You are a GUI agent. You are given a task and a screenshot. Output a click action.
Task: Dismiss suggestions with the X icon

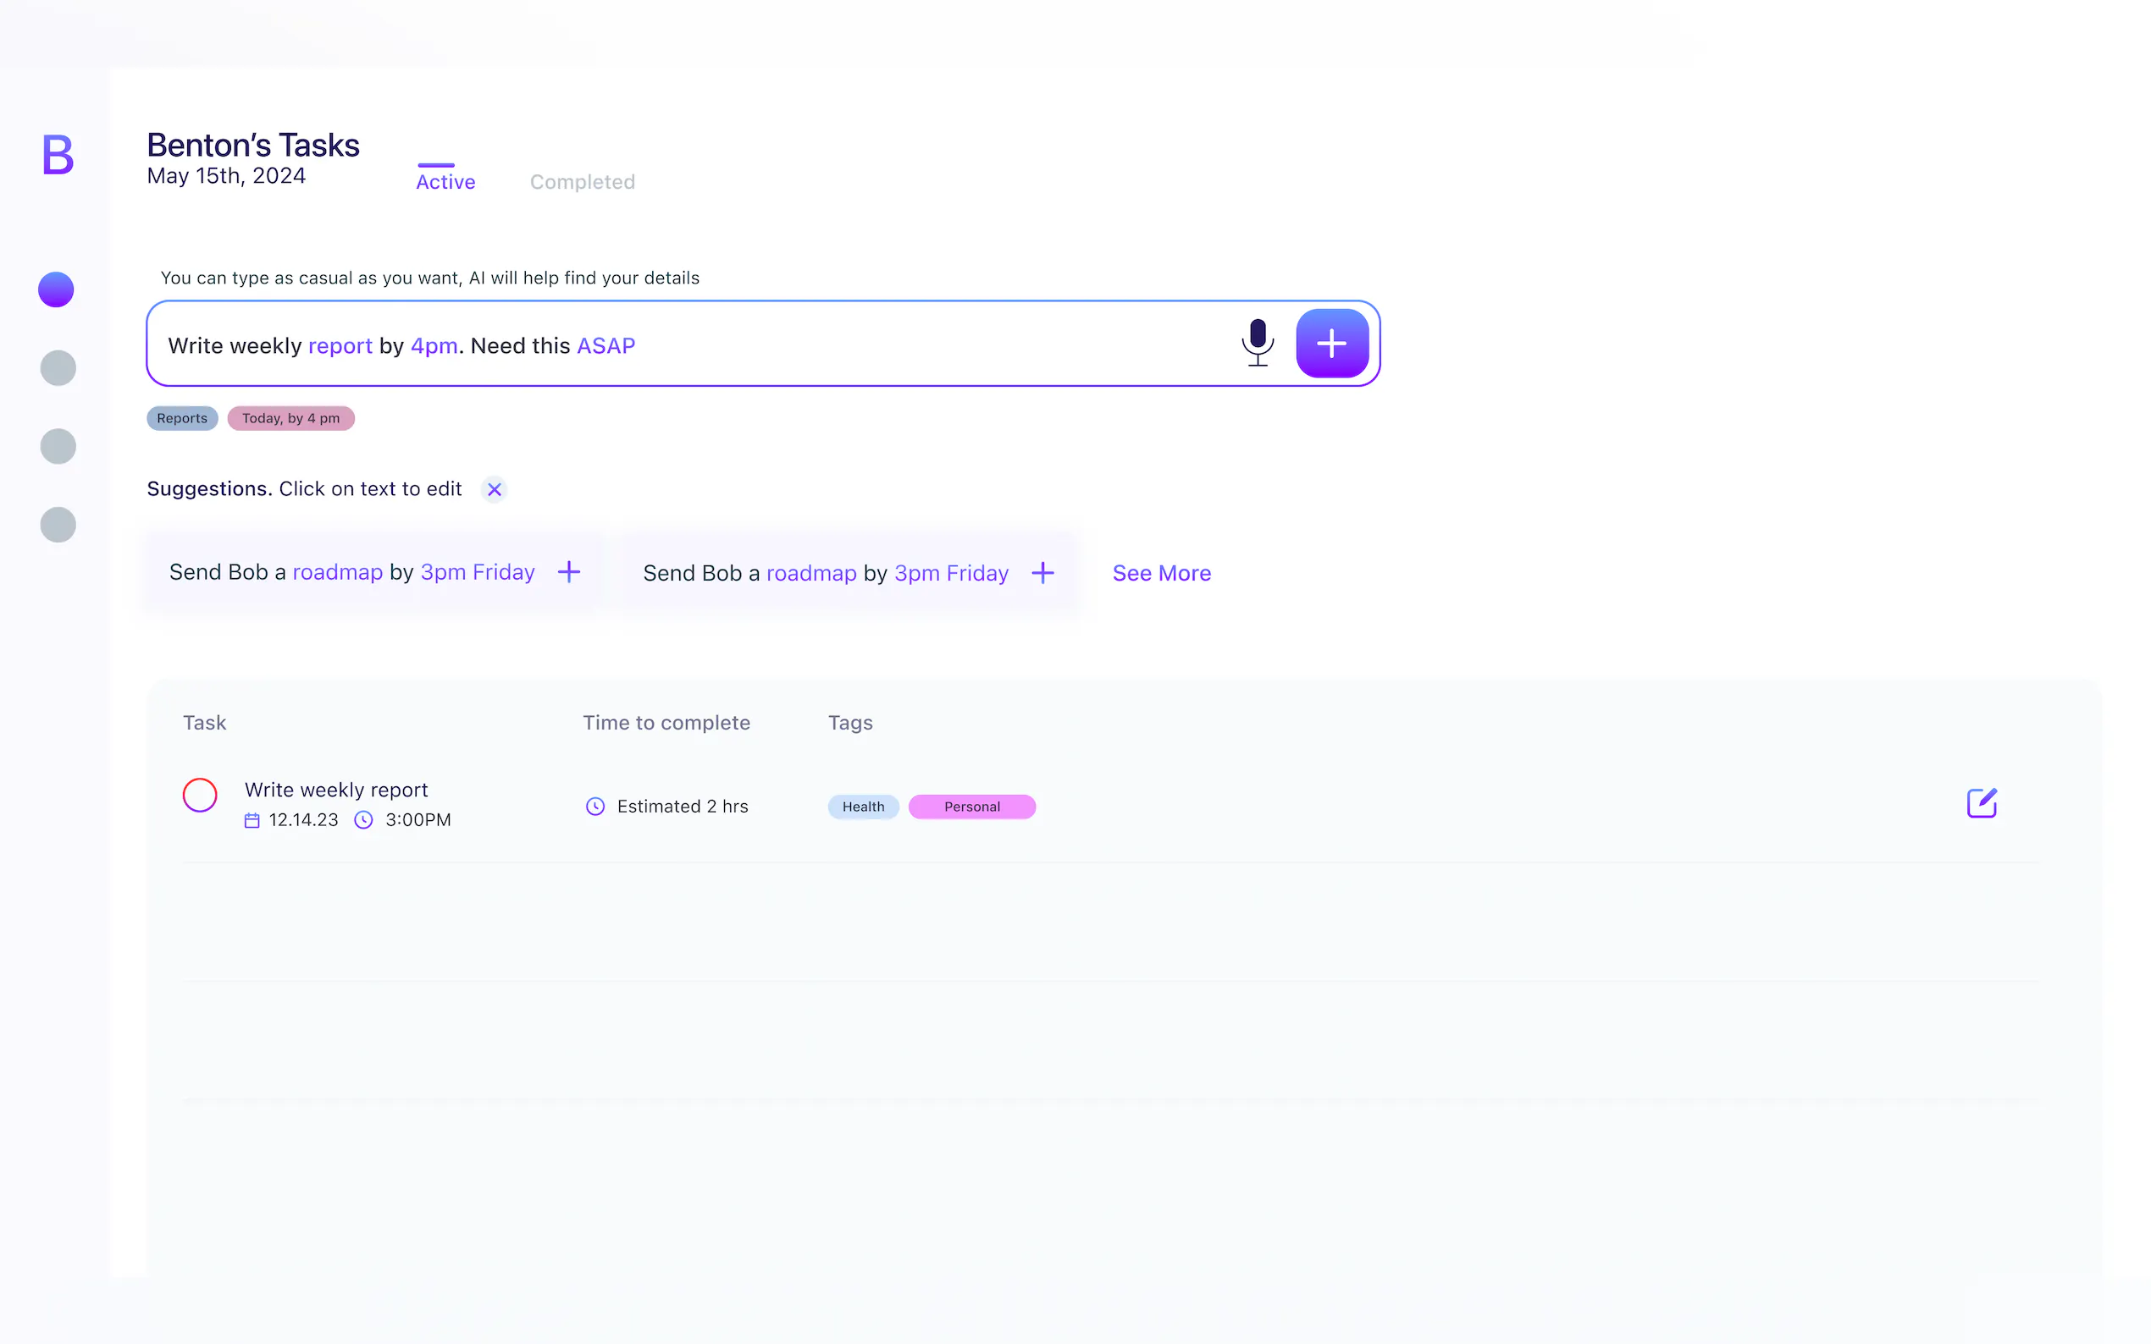click(495, 489)
